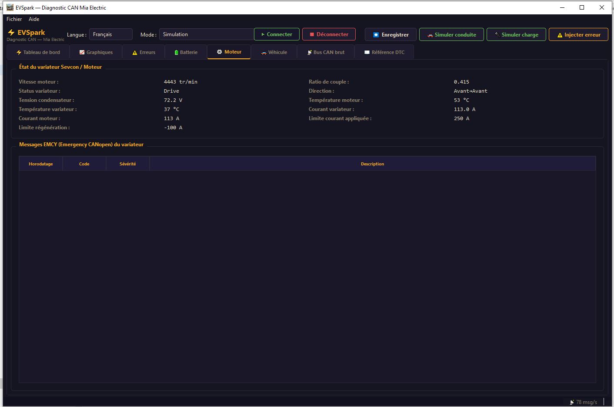The width and height of the screenshot is (614, 407).
Task: Open the Erreurs tab
Action: click(x=143, y=52)
